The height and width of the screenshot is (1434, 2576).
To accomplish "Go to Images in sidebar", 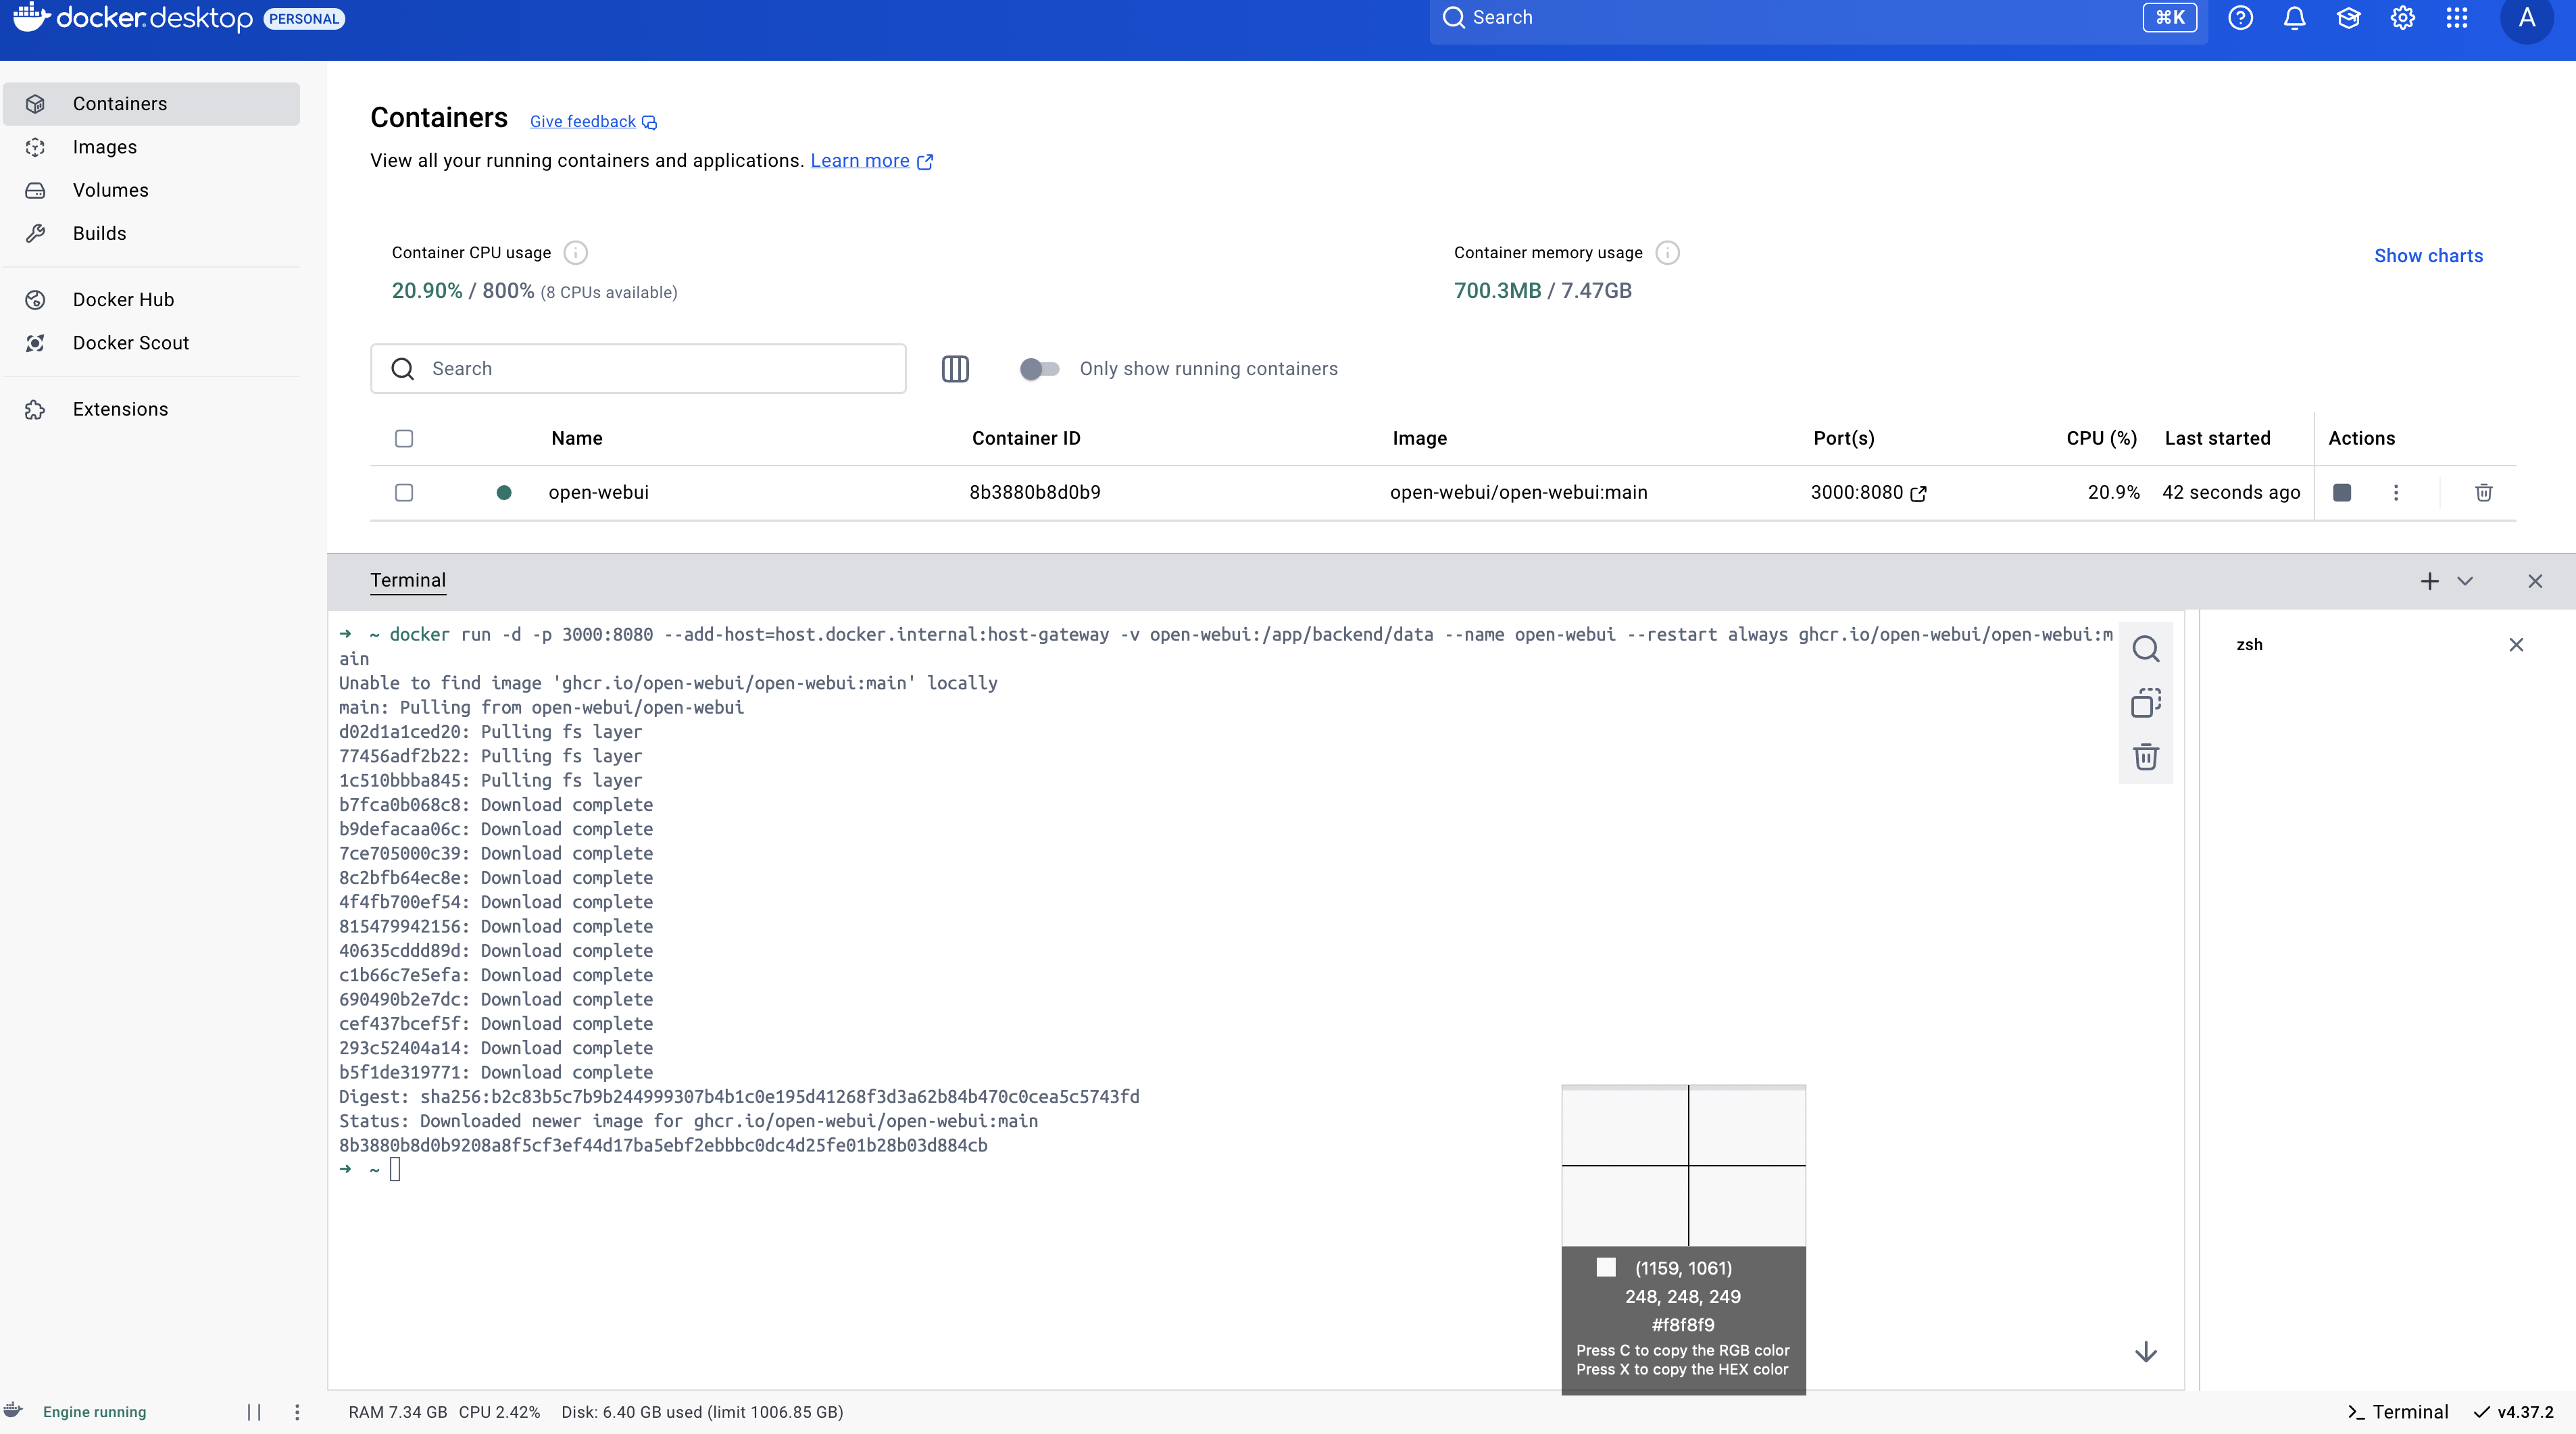I will 105,147.
